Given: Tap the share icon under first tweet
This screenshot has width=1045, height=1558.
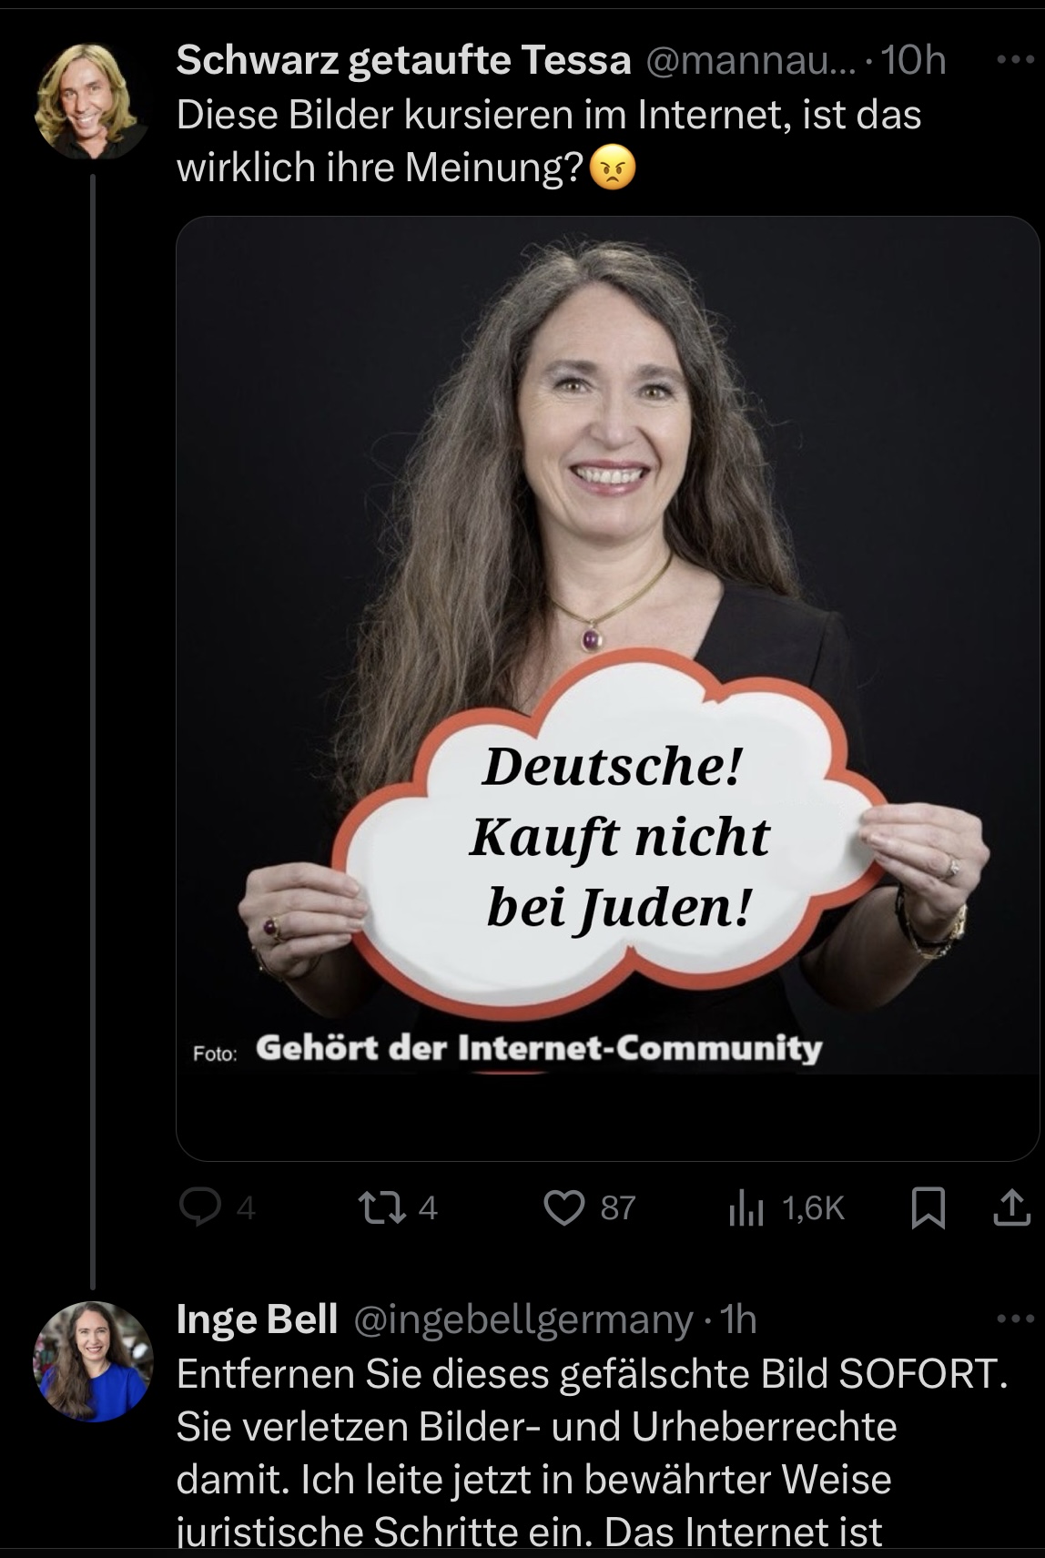Looking at the screenshot, I should coord(1010,1207).
